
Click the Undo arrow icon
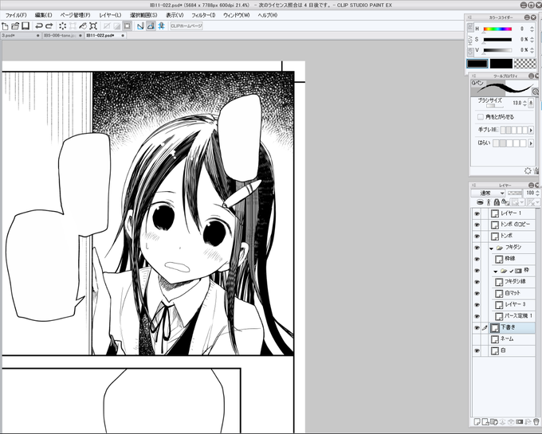tap(39, 26)
